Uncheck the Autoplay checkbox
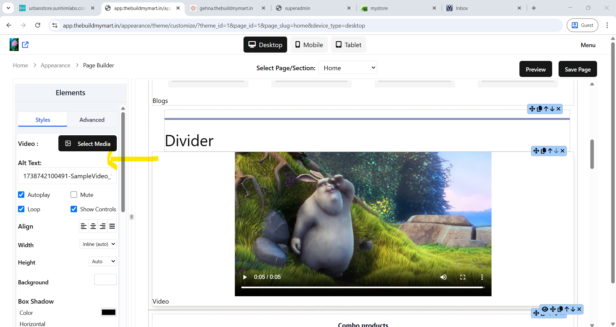This screenshot has width=616, height=327. coord(21,195)
